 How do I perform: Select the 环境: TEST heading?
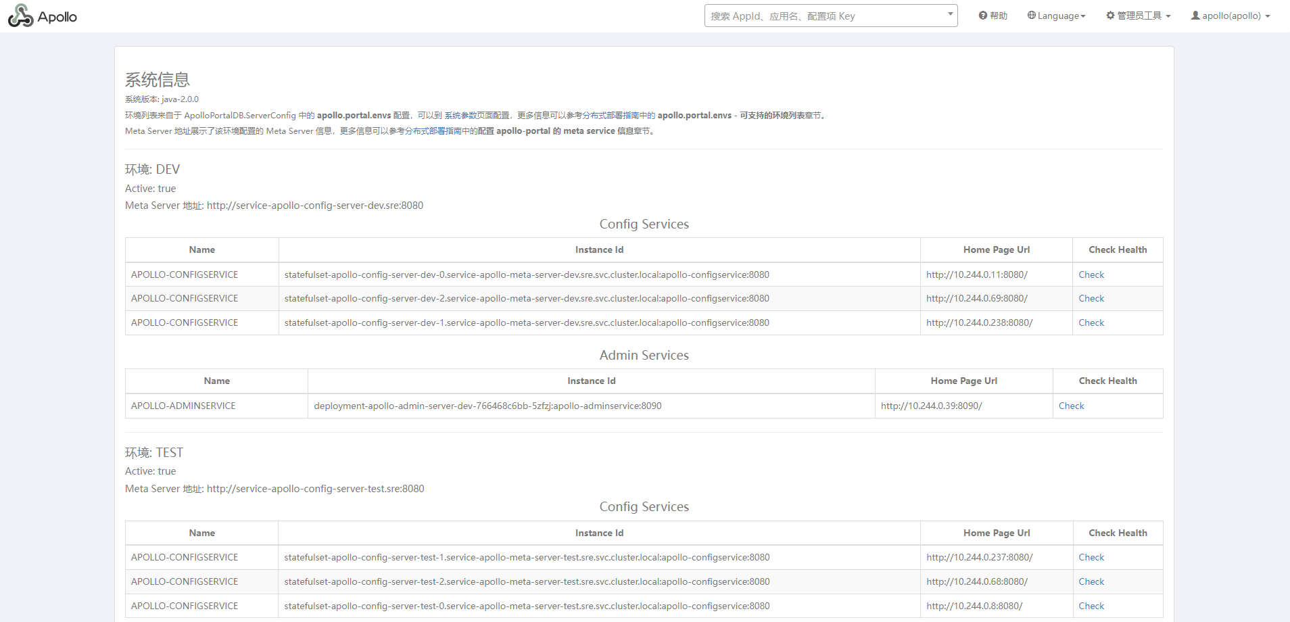pyautogui.click(x=154, y=452)
